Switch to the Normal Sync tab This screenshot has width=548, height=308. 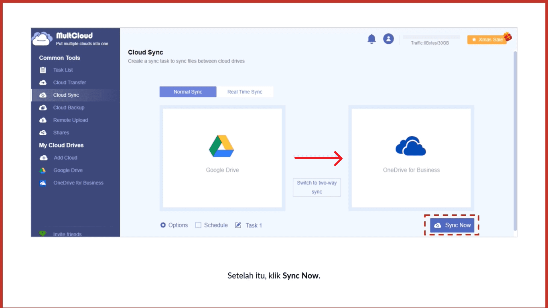pos(188,92)
